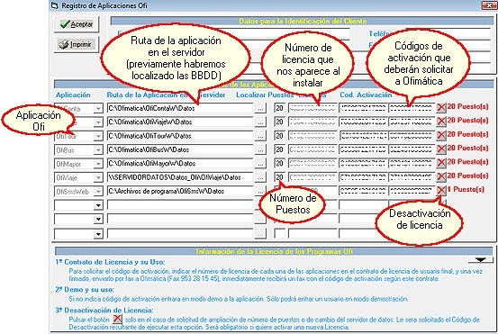Click the black down arrow in license info panel

(x=480, y=259)
